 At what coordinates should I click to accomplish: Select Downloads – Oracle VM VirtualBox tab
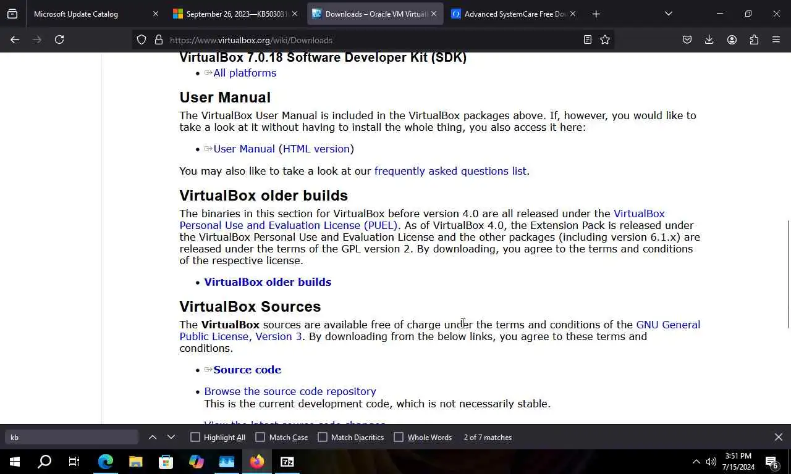point(375,14)
